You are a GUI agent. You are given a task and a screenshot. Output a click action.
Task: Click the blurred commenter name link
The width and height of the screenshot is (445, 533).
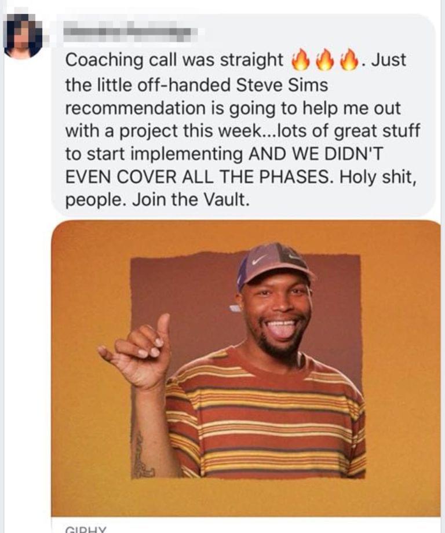pyautogui.click(x=131, y=31)
